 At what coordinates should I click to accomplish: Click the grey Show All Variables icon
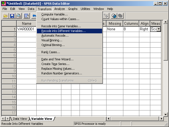(120, 16)
